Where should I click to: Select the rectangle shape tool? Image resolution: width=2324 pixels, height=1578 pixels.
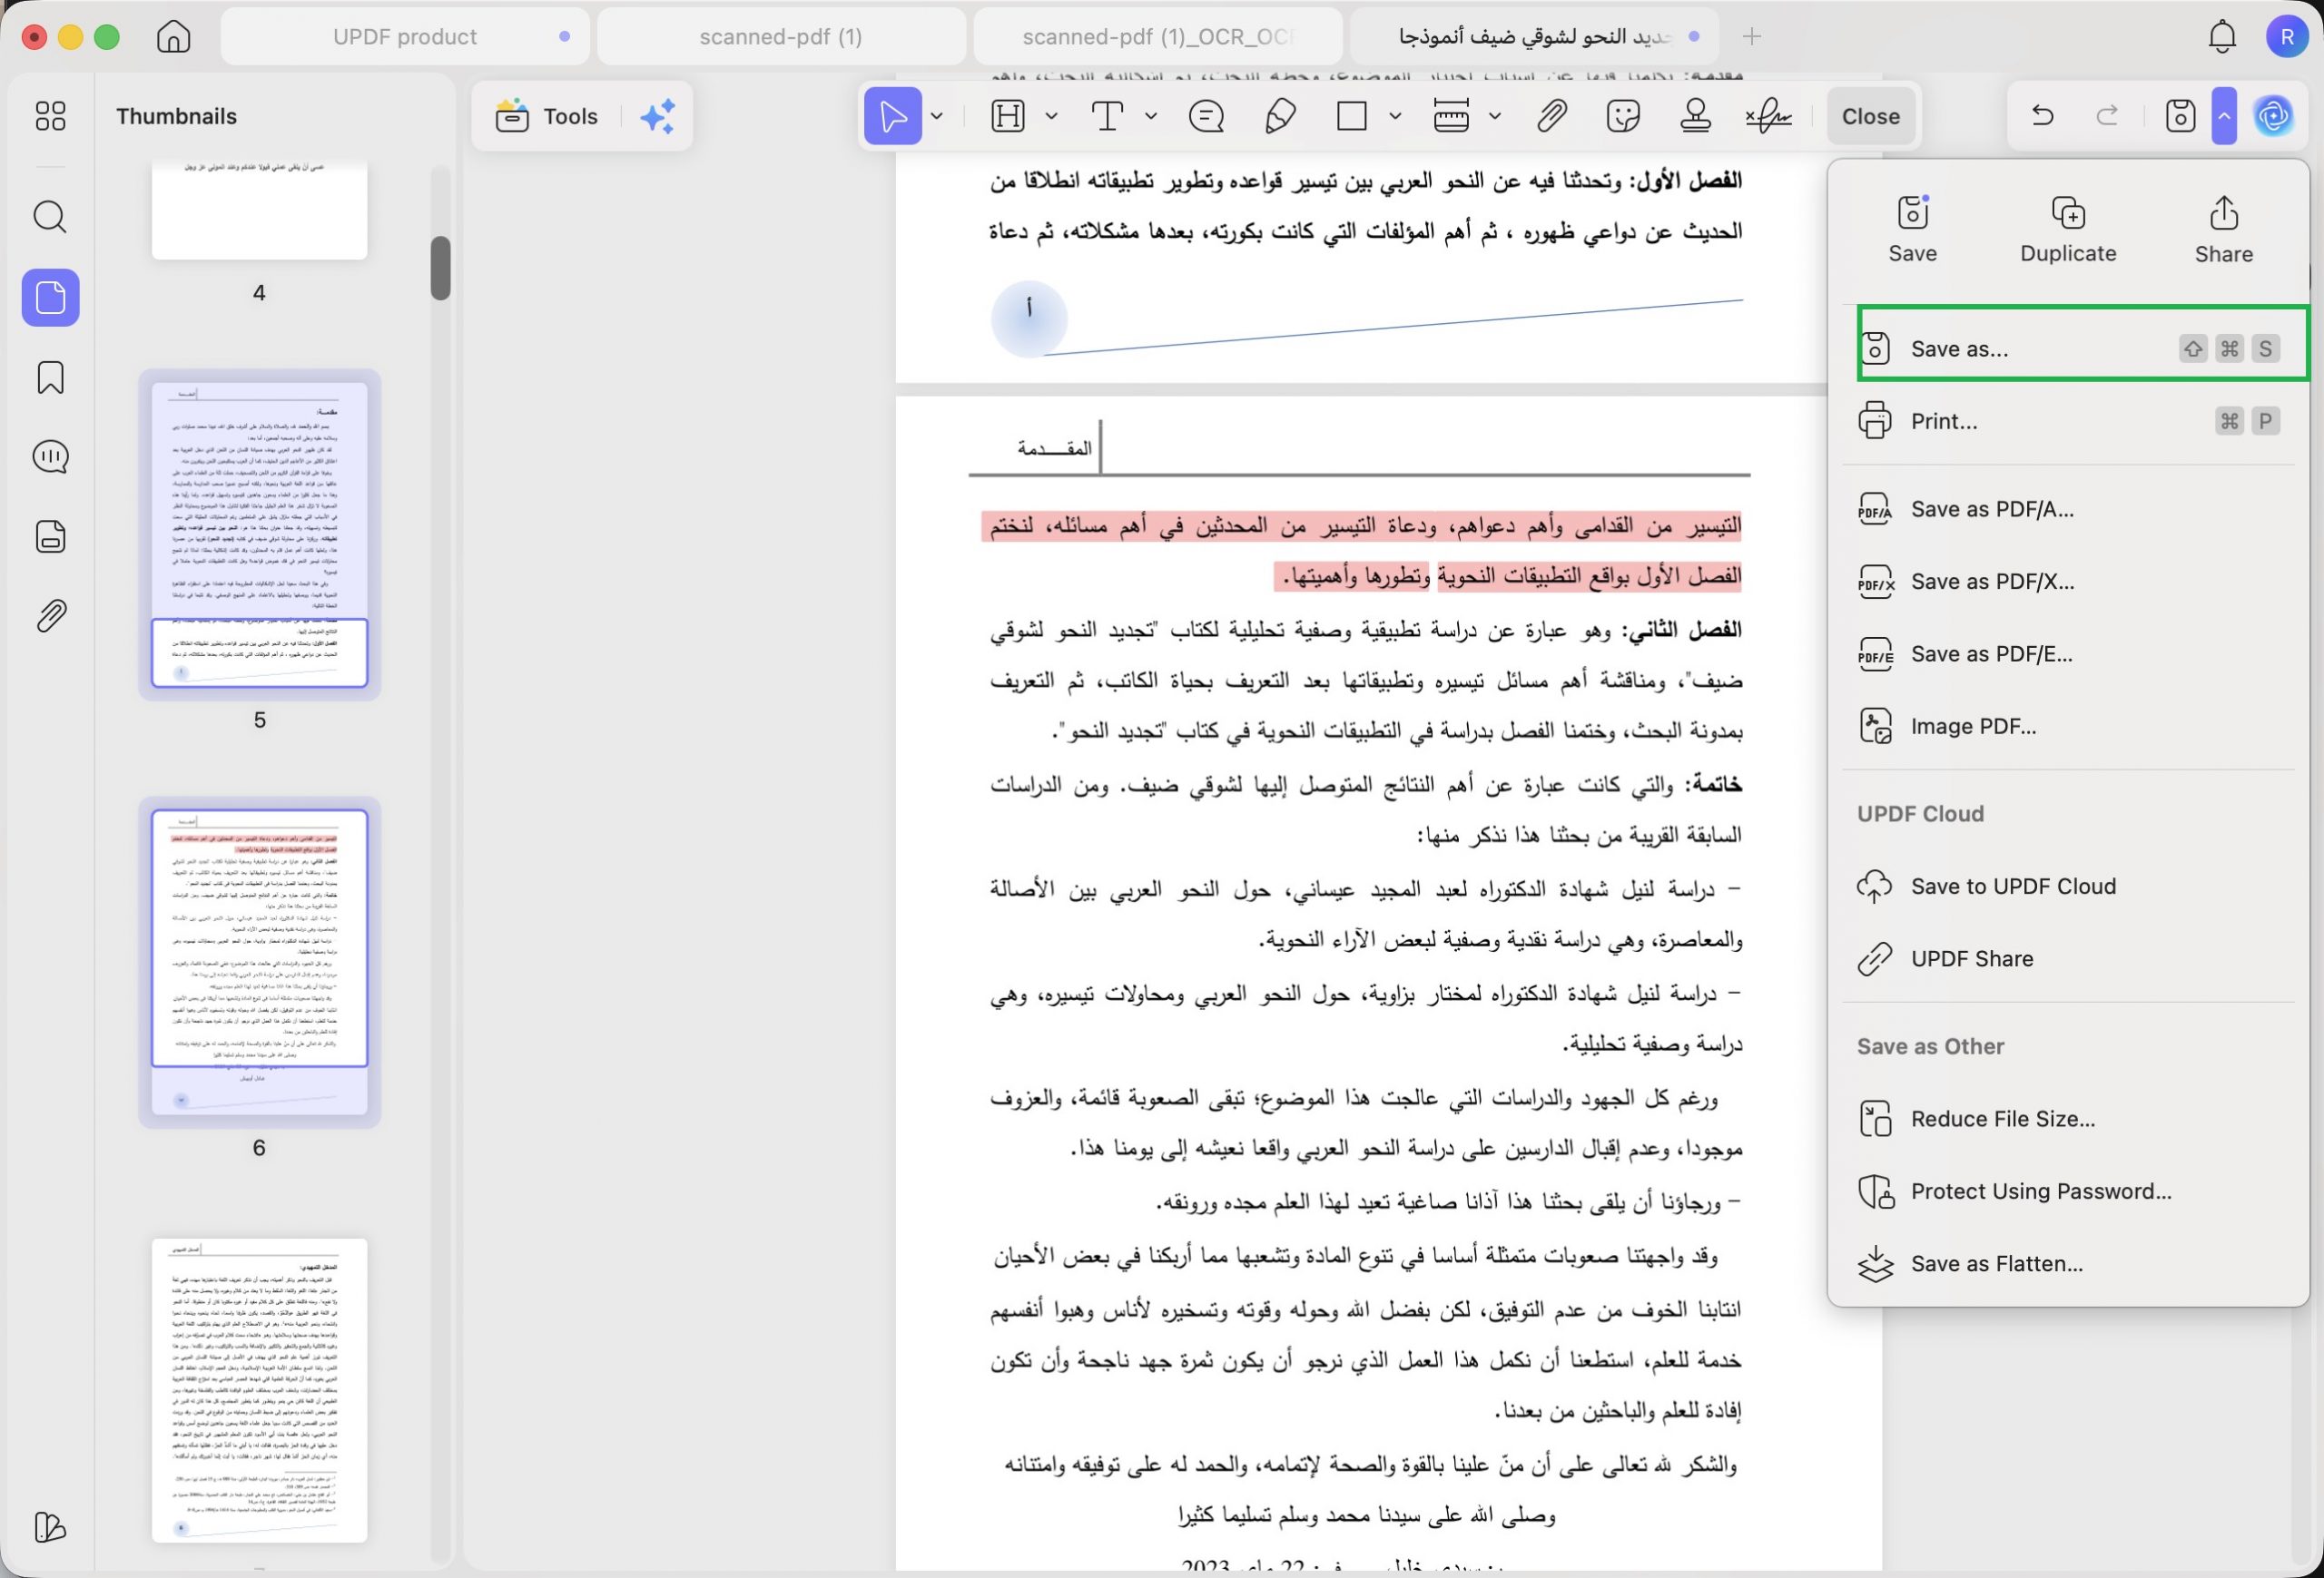1352,116
